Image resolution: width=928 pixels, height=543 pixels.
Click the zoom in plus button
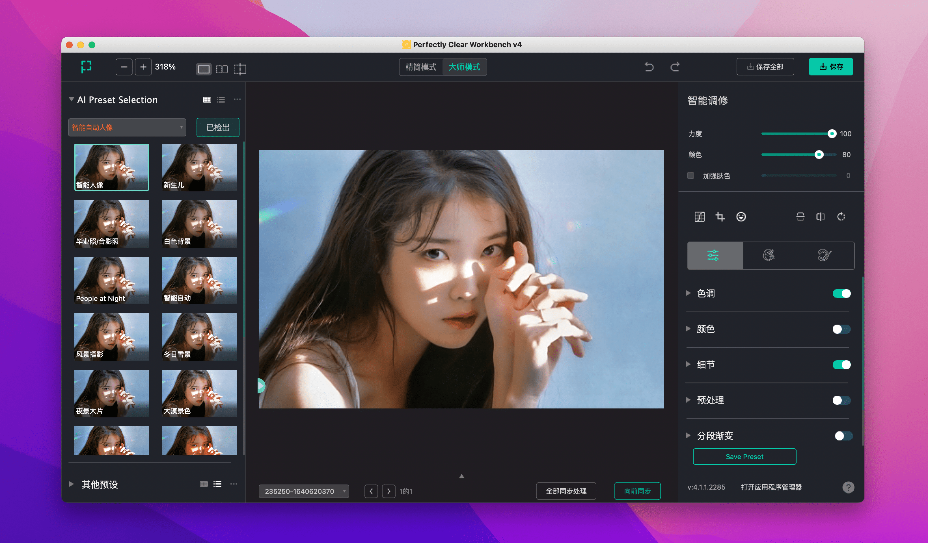click(143, 67)
